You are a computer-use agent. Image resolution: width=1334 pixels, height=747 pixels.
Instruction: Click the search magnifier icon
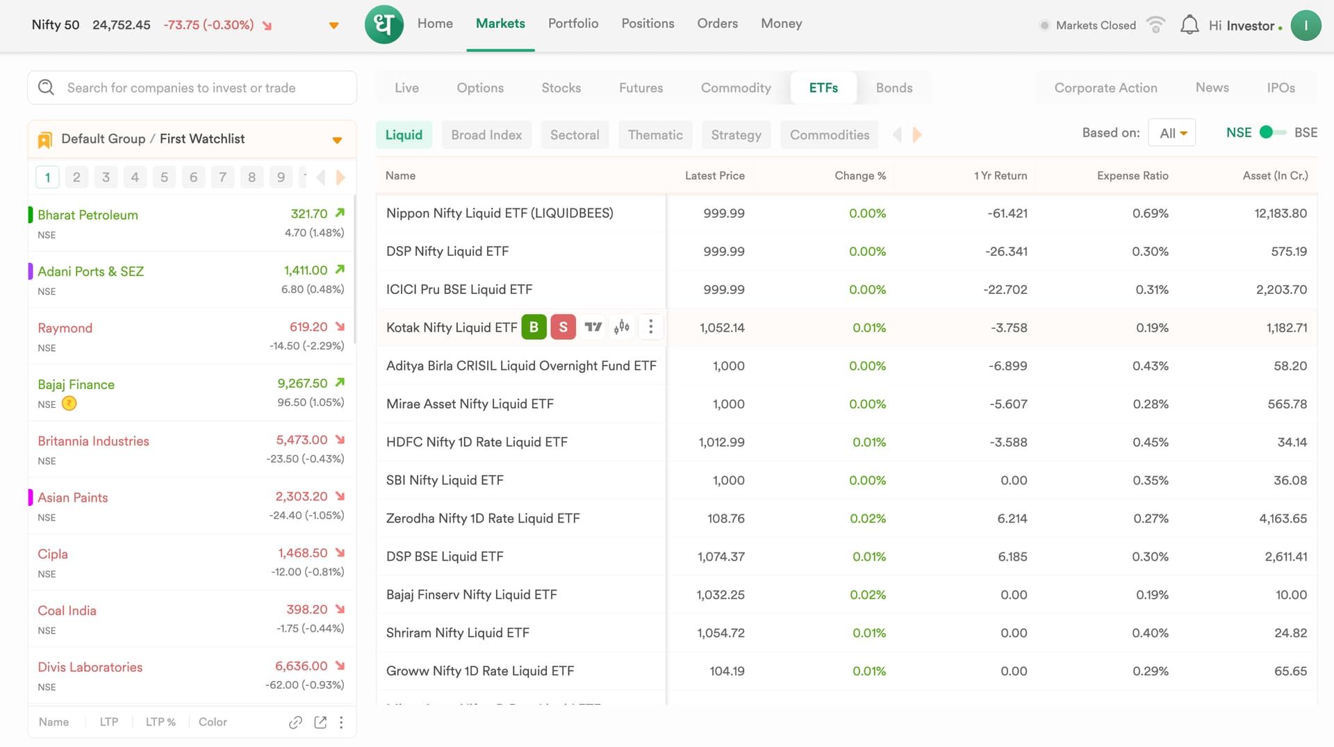click(x=46, y=88)
